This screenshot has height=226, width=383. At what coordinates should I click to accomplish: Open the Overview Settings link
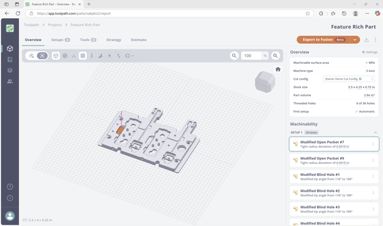click(369, 52)
